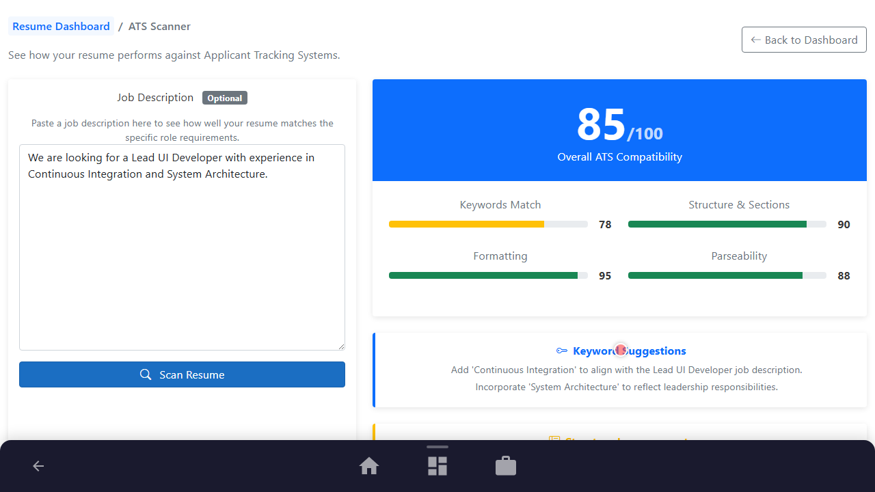Click the Job Description heading

point(155,98)
